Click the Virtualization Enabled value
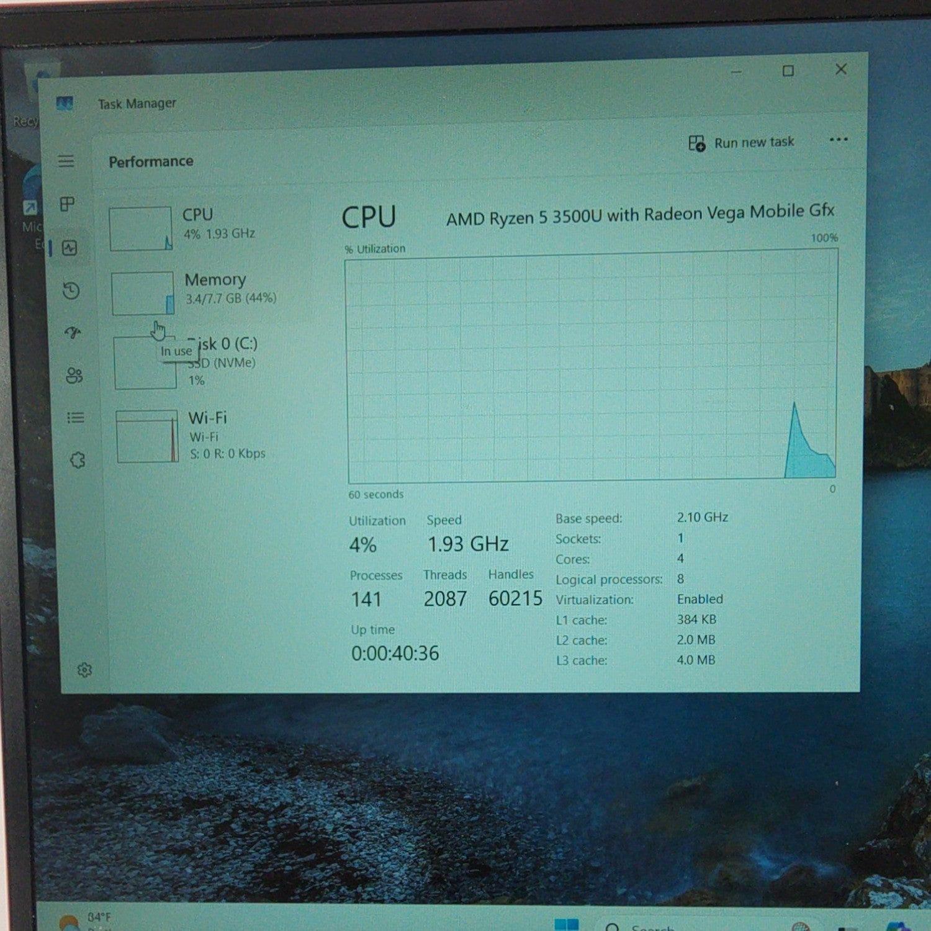 click(x=699, y=599)
